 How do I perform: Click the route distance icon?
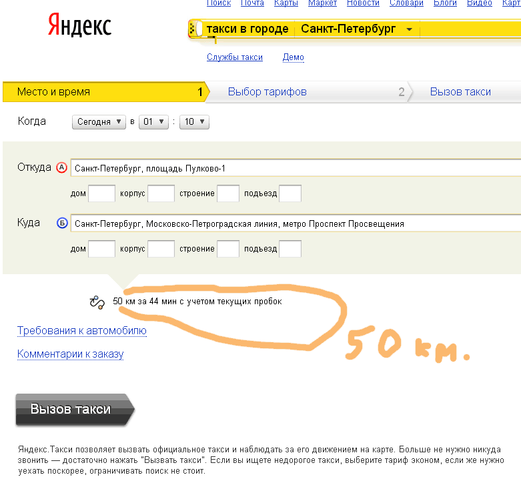[97, 302]
